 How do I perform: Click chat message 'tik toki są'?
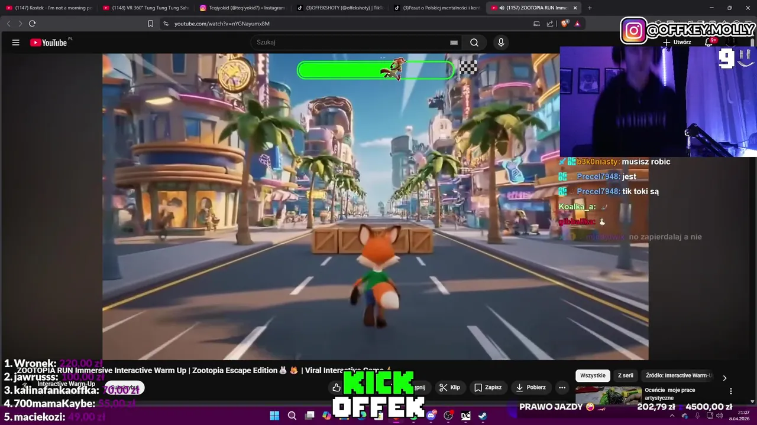tap(640, 191)
